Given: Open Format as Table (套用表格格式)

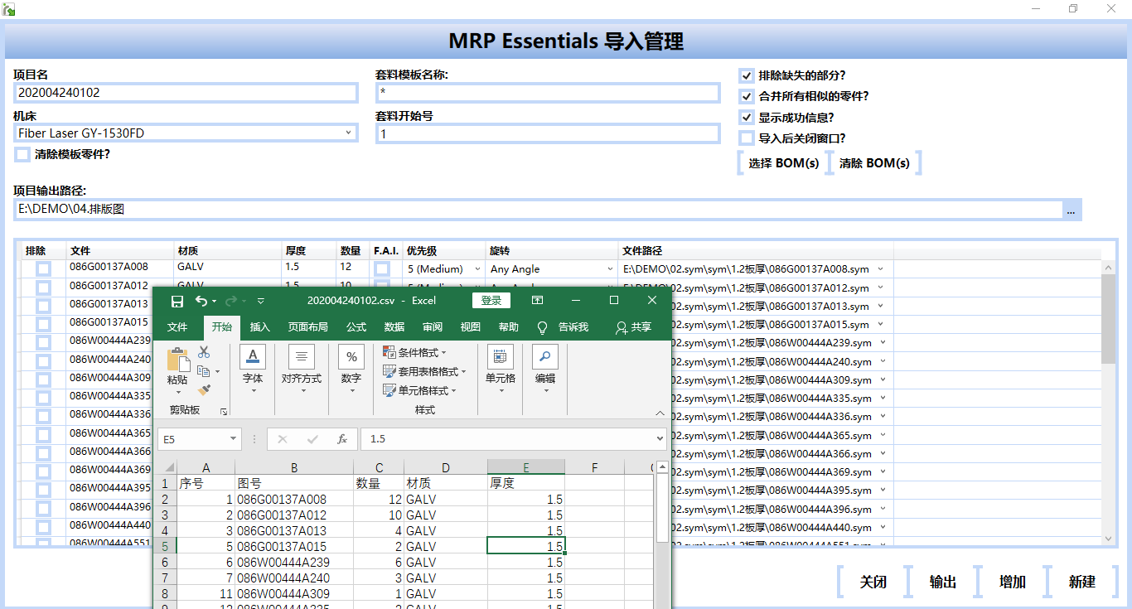Looking at the screenshot, I should coord(424,371).
